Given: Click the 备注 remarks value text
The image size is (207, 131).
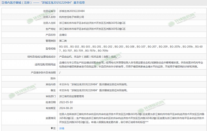Looking at the screenshot, I should pos(93,90).
